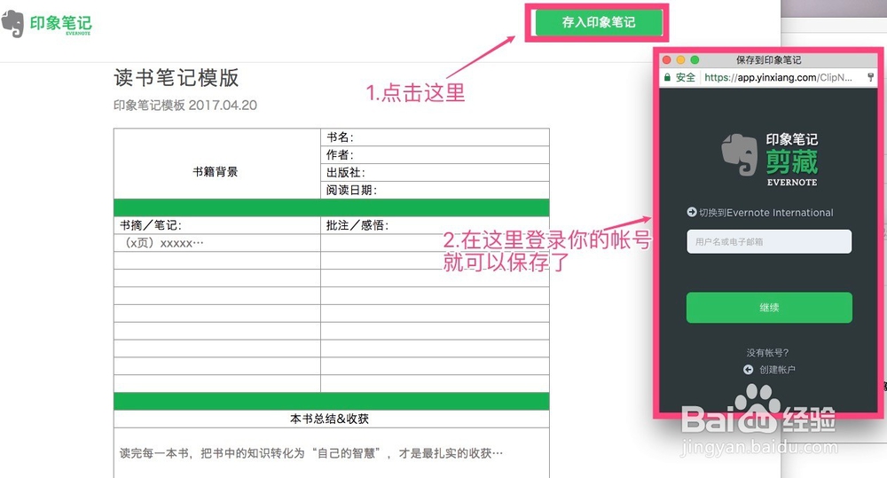Click the 作者: table cell
Image resolution: width=887 pixels, height=478 pixels.
tap(435, 155)
